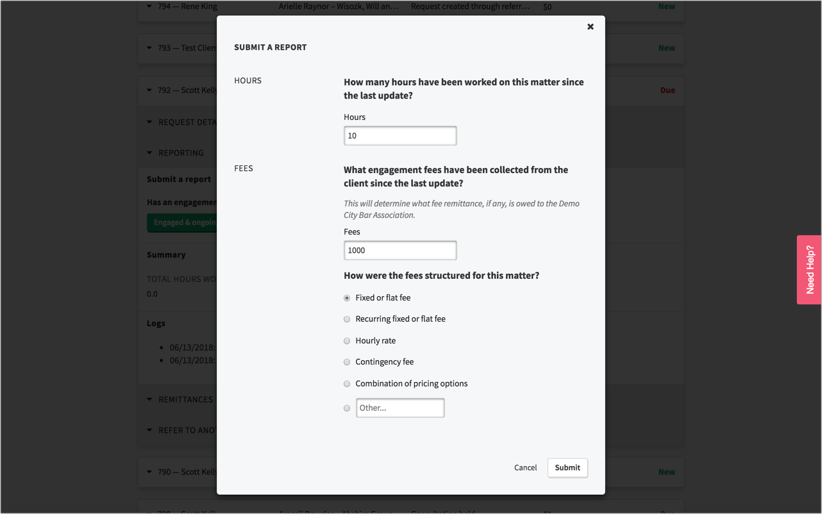
Task: Expand the 790 Scott Kelly row arrow
Action: click(149, 472)
